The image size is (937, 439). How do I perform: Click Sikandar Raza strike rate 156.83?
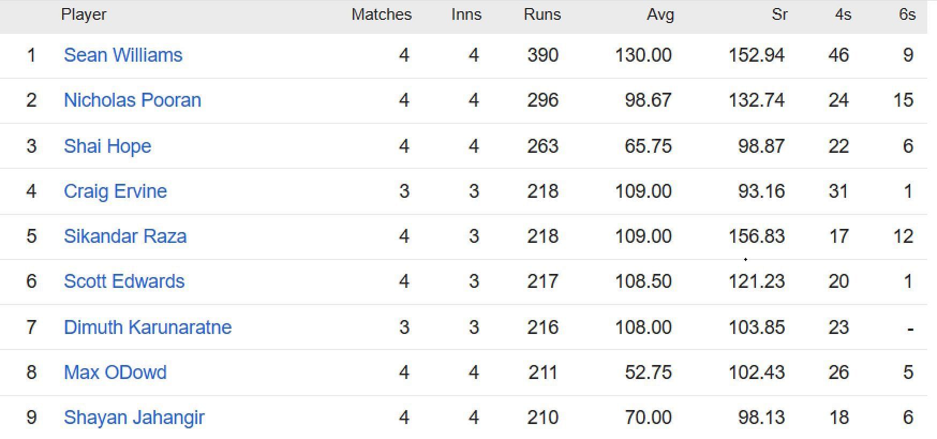pos(756,236)
